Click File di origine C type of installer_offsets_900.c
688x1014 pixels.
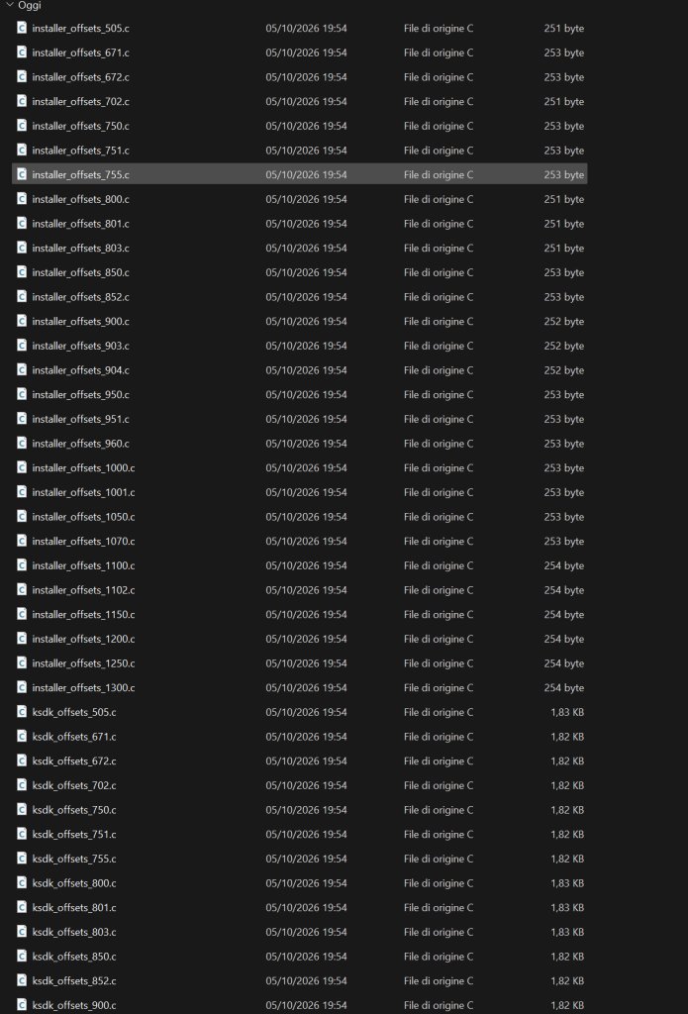[439, 321]
